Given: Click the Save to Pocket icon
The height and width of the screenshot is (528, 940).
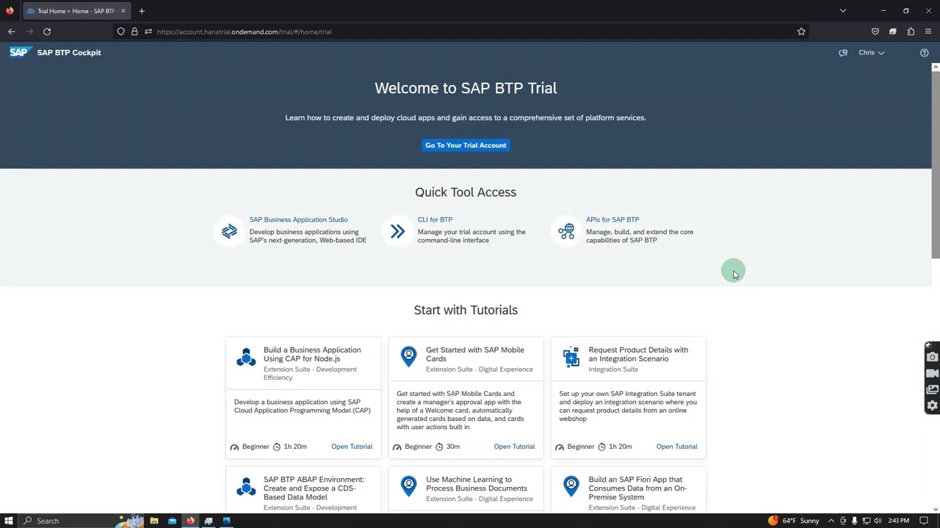Looking at the screenshot, I should coord(875,32).
